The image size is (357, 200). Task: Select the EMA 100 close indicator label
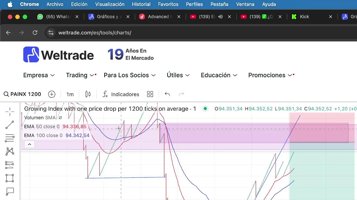tap(43, 136)
